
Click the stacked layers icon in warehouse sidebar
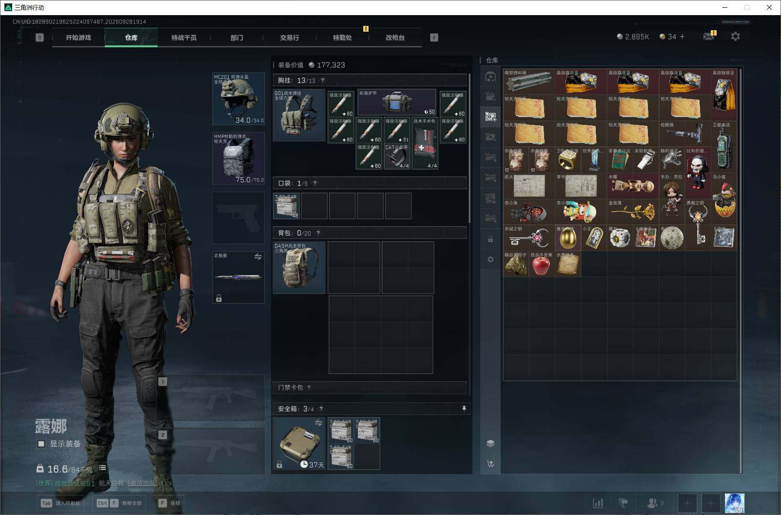pos(490,443)
